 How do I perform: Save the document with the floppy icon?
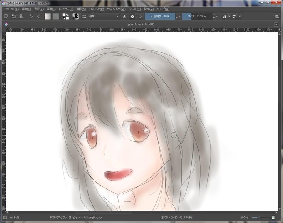(21, 16)
